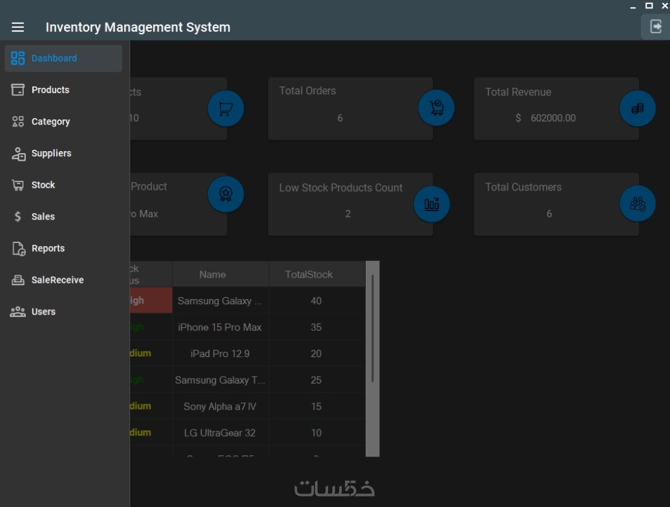The width and height of the screenshot is (670, 507).
Task: Select the SaleReceive menu item
Action: [x=63, y=280]
